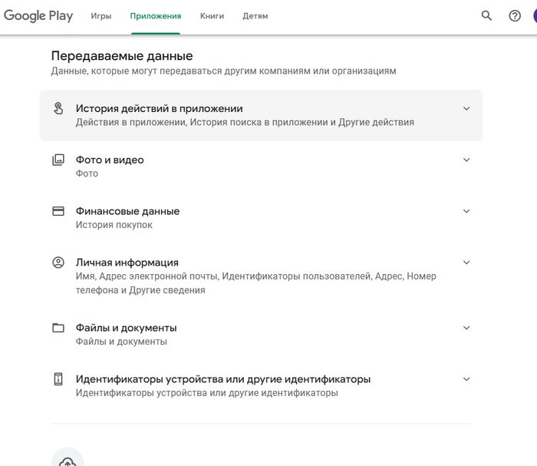
Task: Click the folder icon for Файлы и документы
Action: [x=58, y=328]
